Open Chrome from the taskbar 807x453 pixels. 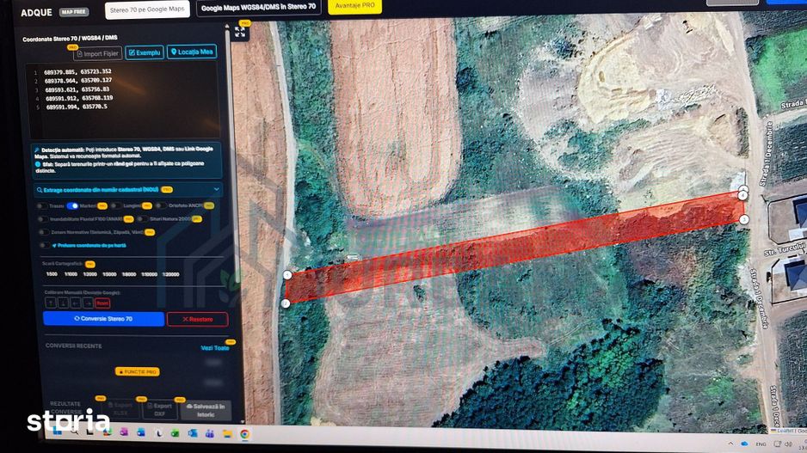point(244,434)
